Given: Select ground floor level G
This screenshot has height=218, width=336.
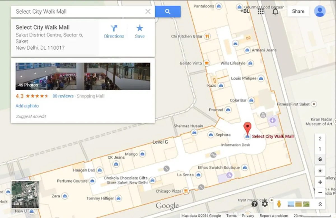Looking at the screenshot, I should [x=320, y=159].
